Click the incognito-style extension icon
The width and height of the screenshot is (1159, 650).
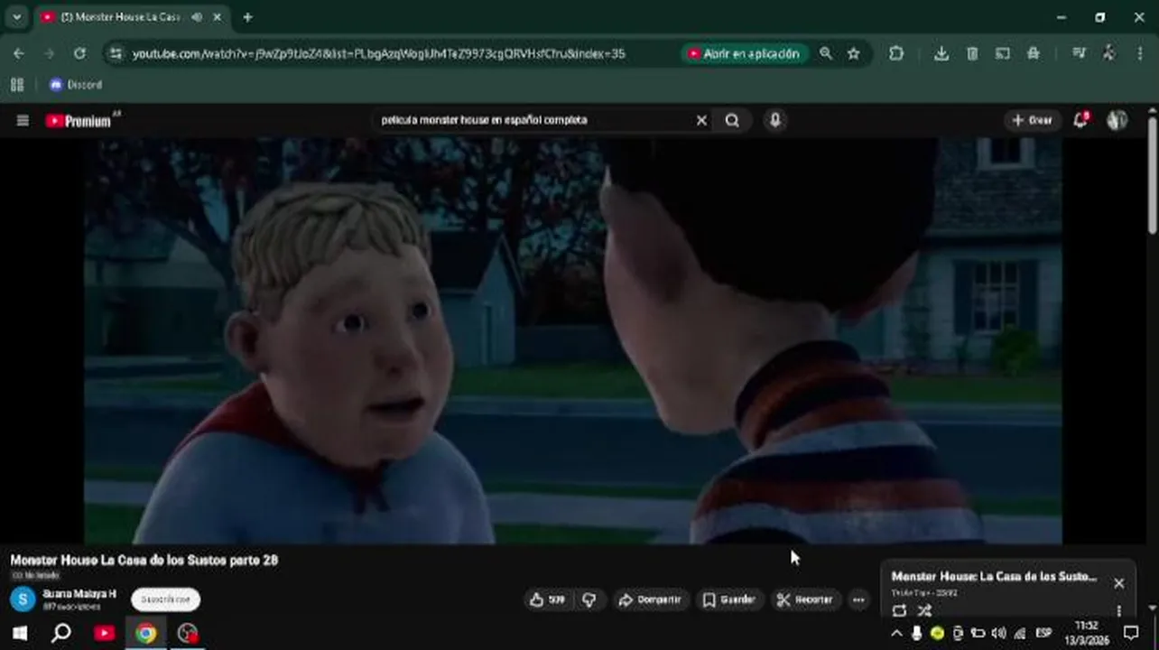(1034, 54)
